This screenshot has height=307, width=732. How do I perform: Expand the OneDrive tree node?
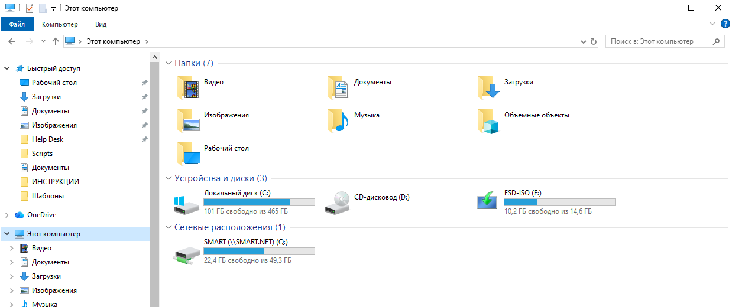point(7,215)
